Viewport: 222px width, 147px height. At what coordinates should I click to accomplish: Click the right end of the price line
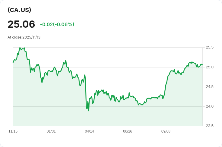click(x=202, y=65)
